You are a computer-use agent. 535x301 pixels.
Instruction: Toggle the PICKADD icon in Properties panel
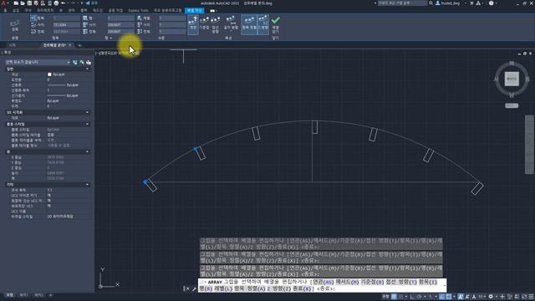click(75, 62)
